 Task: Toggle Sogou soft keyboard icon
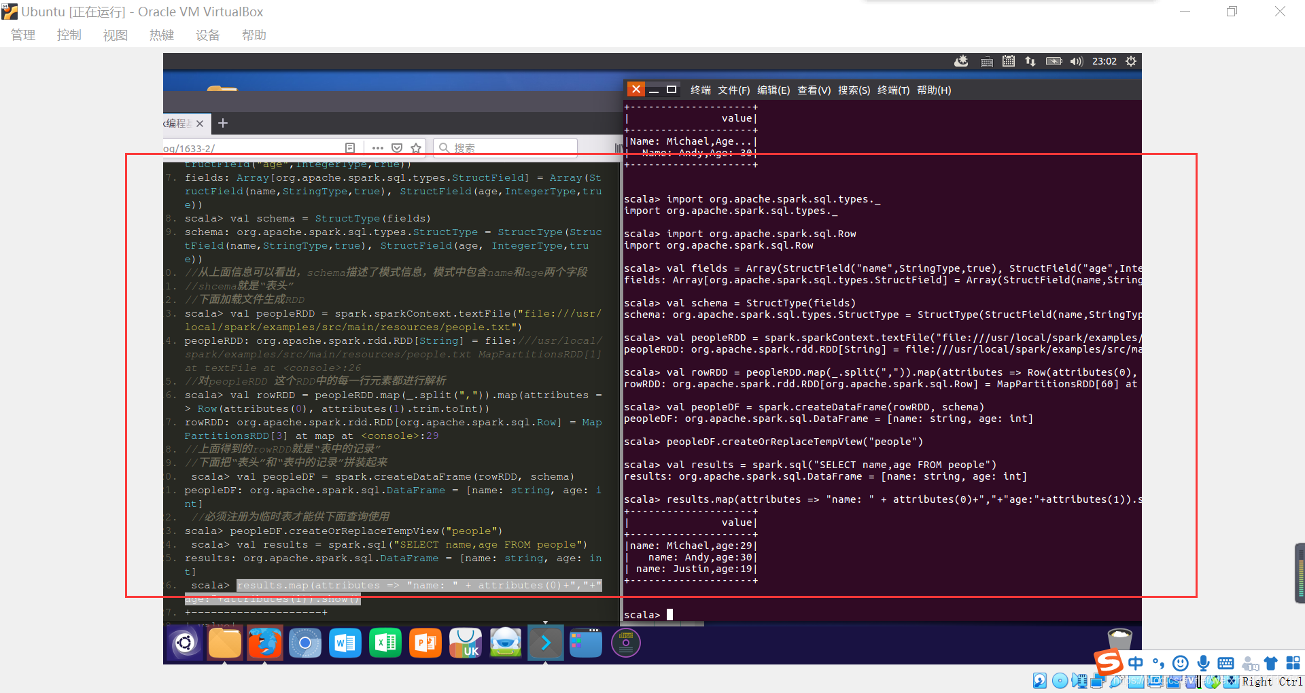(1226, 664)
